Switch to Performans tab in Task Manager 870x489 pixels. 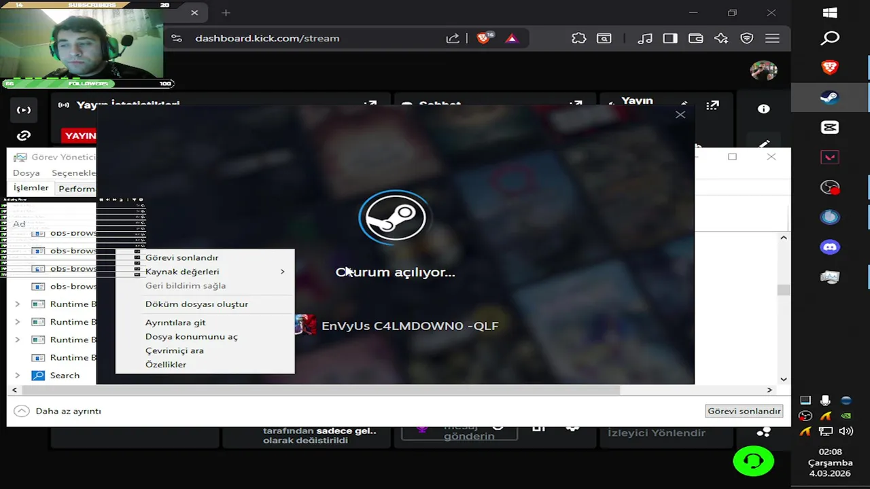[77, 189]
